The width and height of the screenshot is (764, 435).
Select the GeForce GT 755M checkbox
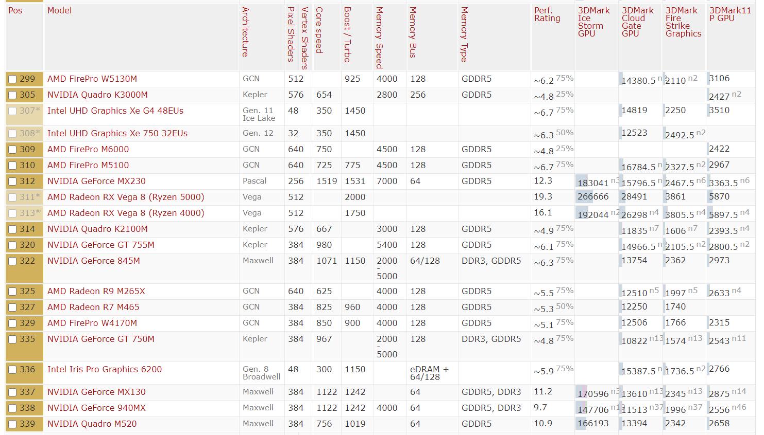point(12,245)
